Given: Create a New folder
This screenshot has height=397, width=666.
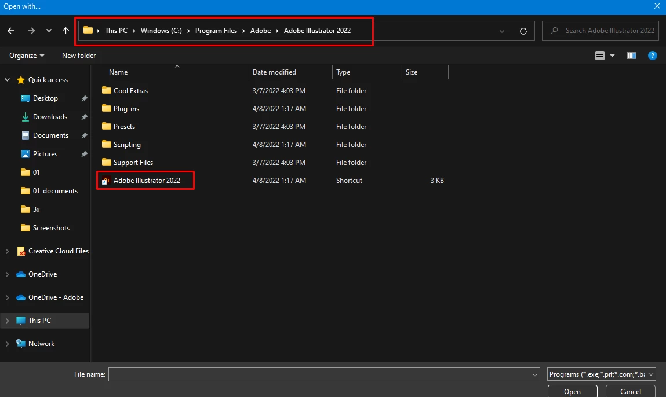Looking at the screenshot, I should click(x=79, y=56).
